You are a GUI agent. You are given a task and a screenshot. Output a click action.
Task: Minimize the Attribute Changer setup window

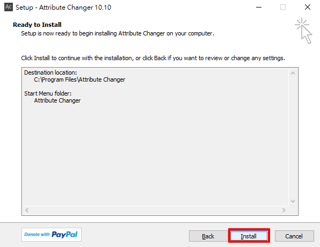coord(259,8)
